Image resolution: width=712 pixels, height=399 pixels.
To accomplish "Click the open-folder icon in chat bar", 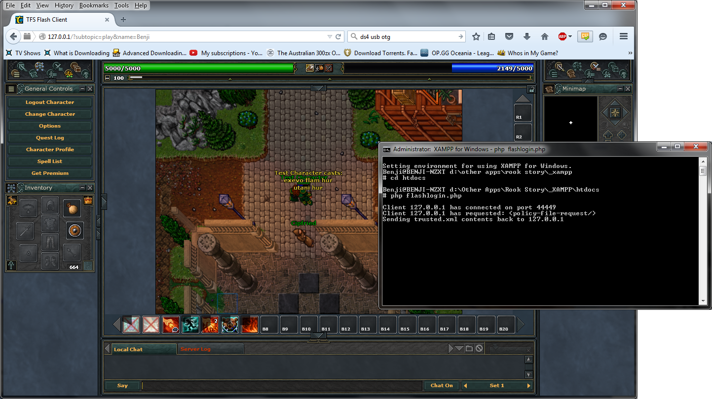I will point(469,349).
